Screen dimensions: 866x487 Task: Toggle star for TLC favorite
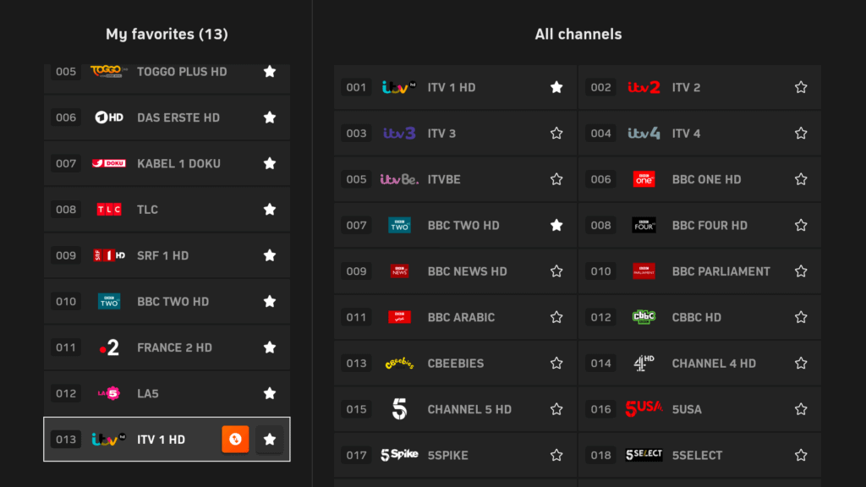[x=270, y=210]
